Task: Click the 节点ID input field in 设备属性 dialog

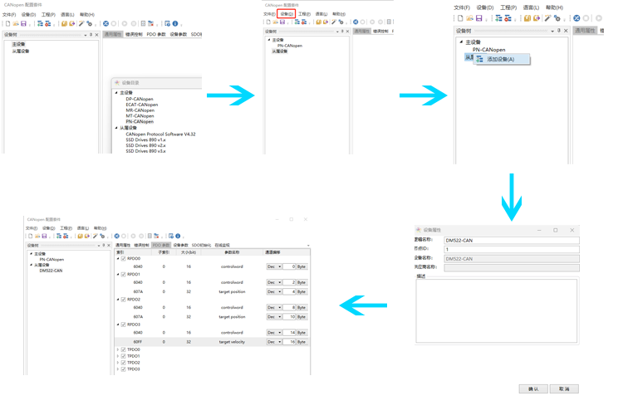Action: (x=511, y=249)
